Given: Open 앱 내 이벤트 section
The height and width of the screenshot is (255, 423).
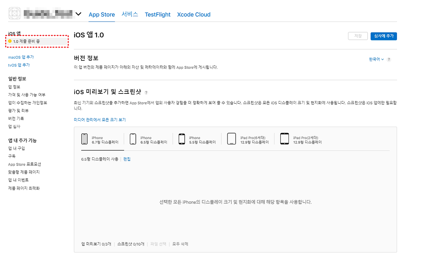Looking at the screenshot, I should click(19, 180).
